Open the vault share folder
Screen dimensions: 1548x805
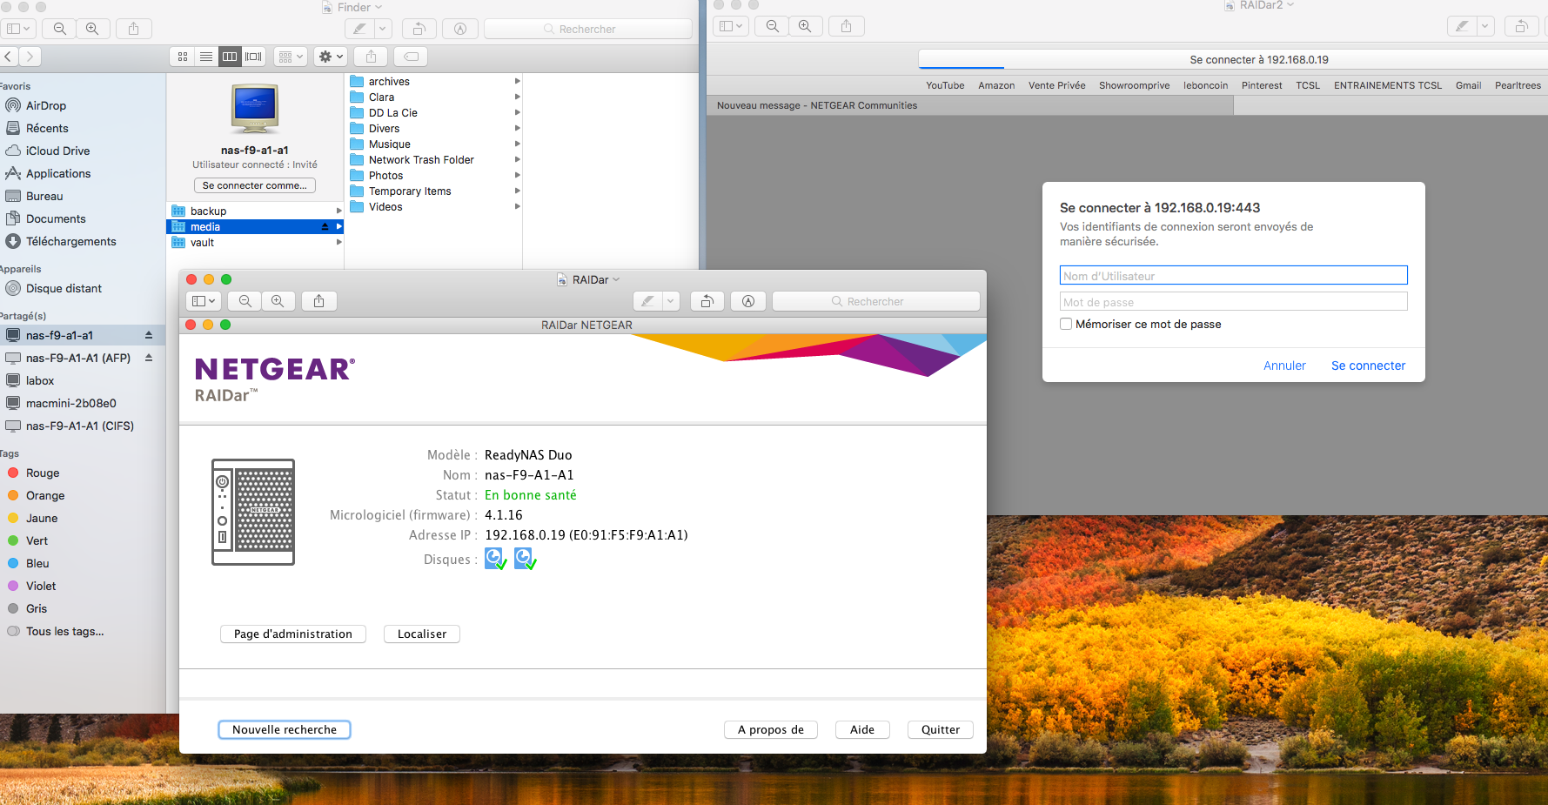[x=255, y=242]
